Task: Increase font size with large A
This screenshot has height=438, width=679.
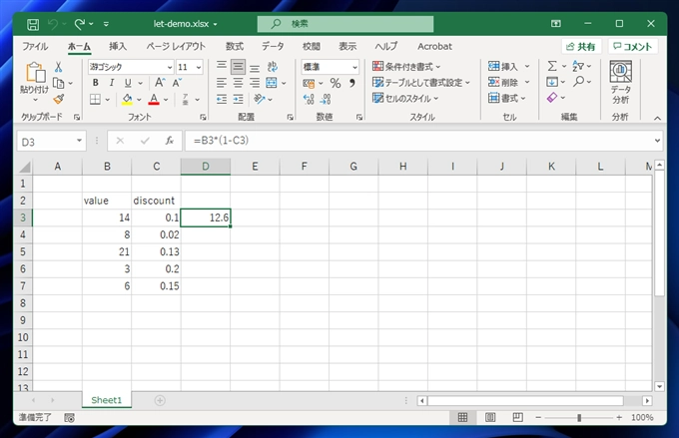Action: pos(160,83)
